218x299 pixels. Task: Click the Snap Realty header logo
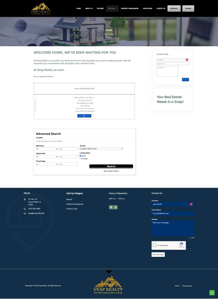41,8
